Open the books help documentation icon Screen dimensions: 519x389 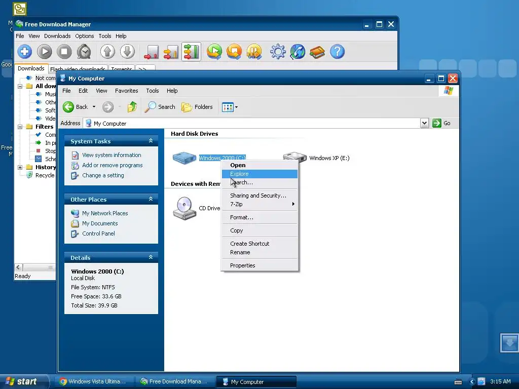(x=317, y=52)
